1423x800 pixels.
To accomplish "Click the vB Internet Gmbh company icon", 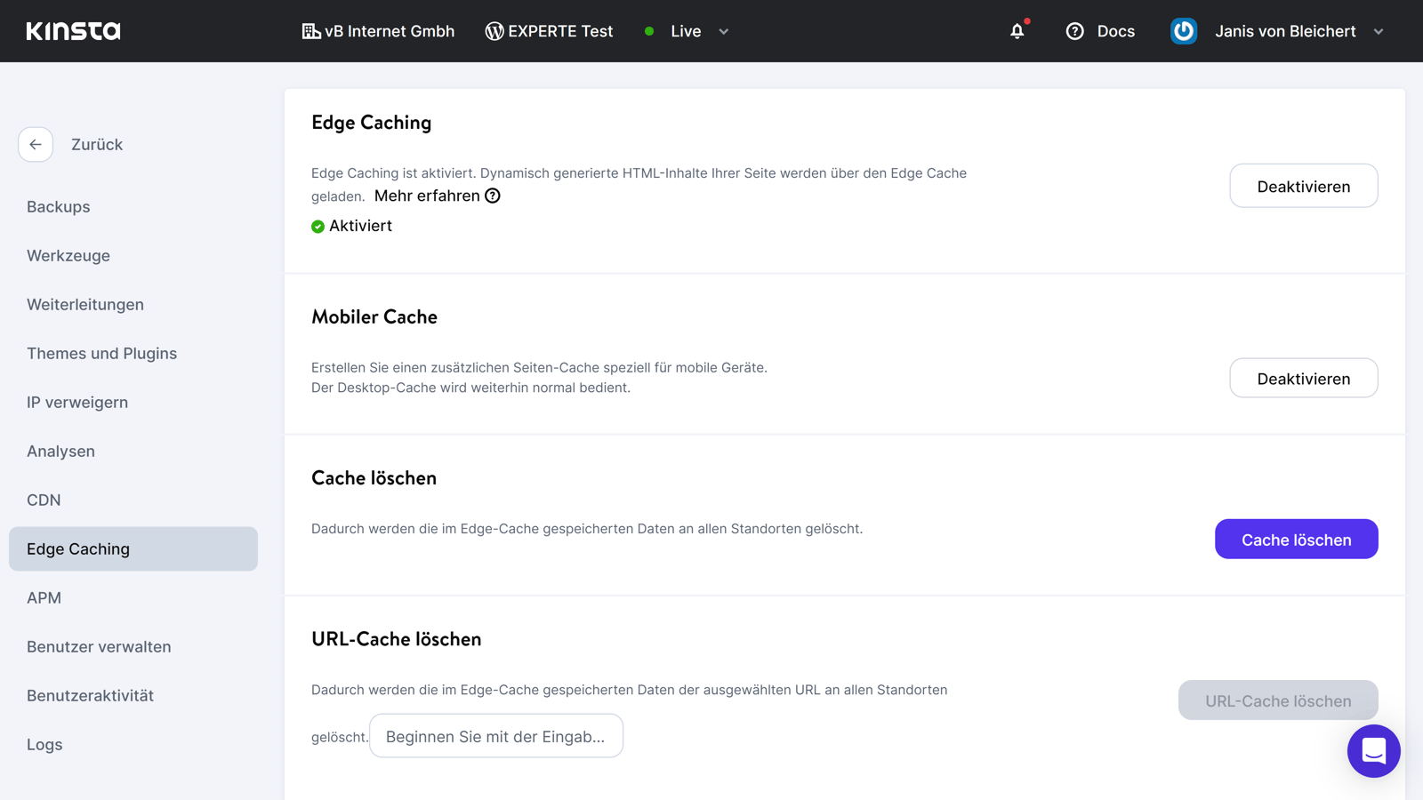I will [x=310, y=30].
